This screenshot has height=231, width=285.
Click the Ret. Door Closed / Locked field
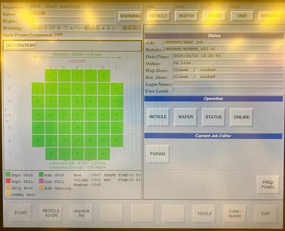coord(228,77)
